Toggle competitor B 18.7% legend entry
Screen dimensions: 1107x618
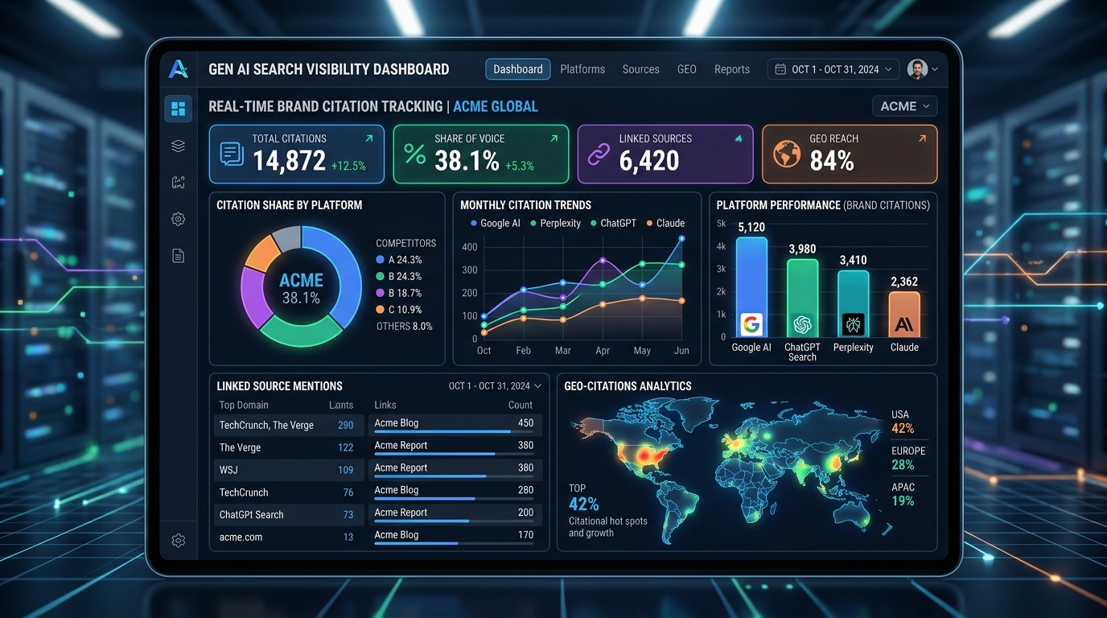pyautogui.click(x=399, y=293)
